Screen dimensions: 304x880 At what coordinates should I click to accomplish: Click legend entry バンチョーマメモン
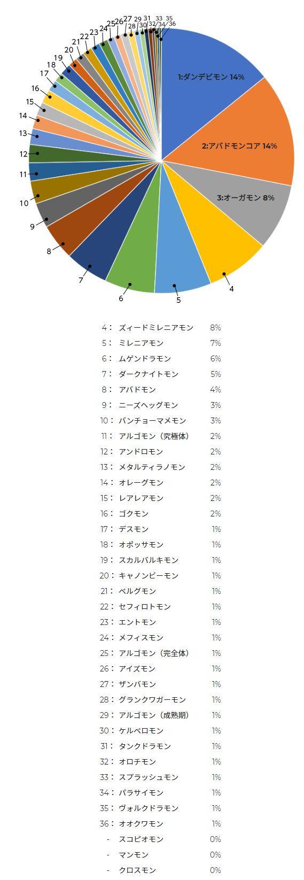[152, 421]
